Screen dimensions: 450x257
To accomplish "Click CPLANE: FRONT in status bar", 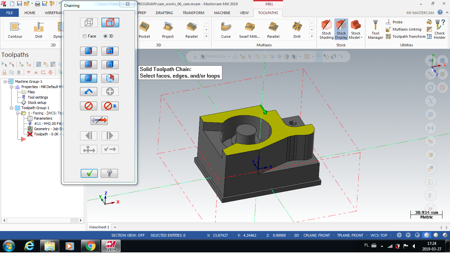I will click(317, 235).
